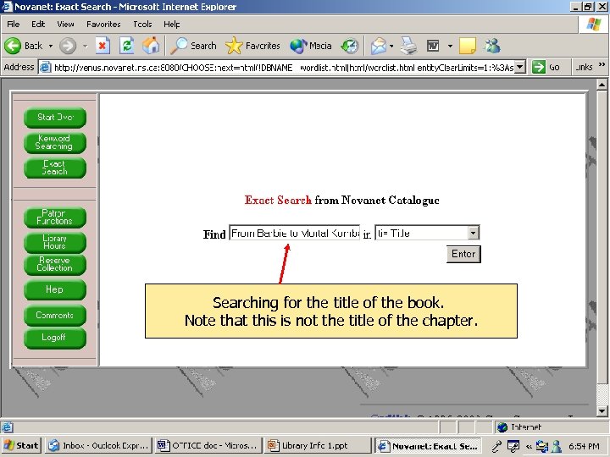Screen dimensions: 610x457
Task: Click the Windows flag logo in corner
Action: 594,24
